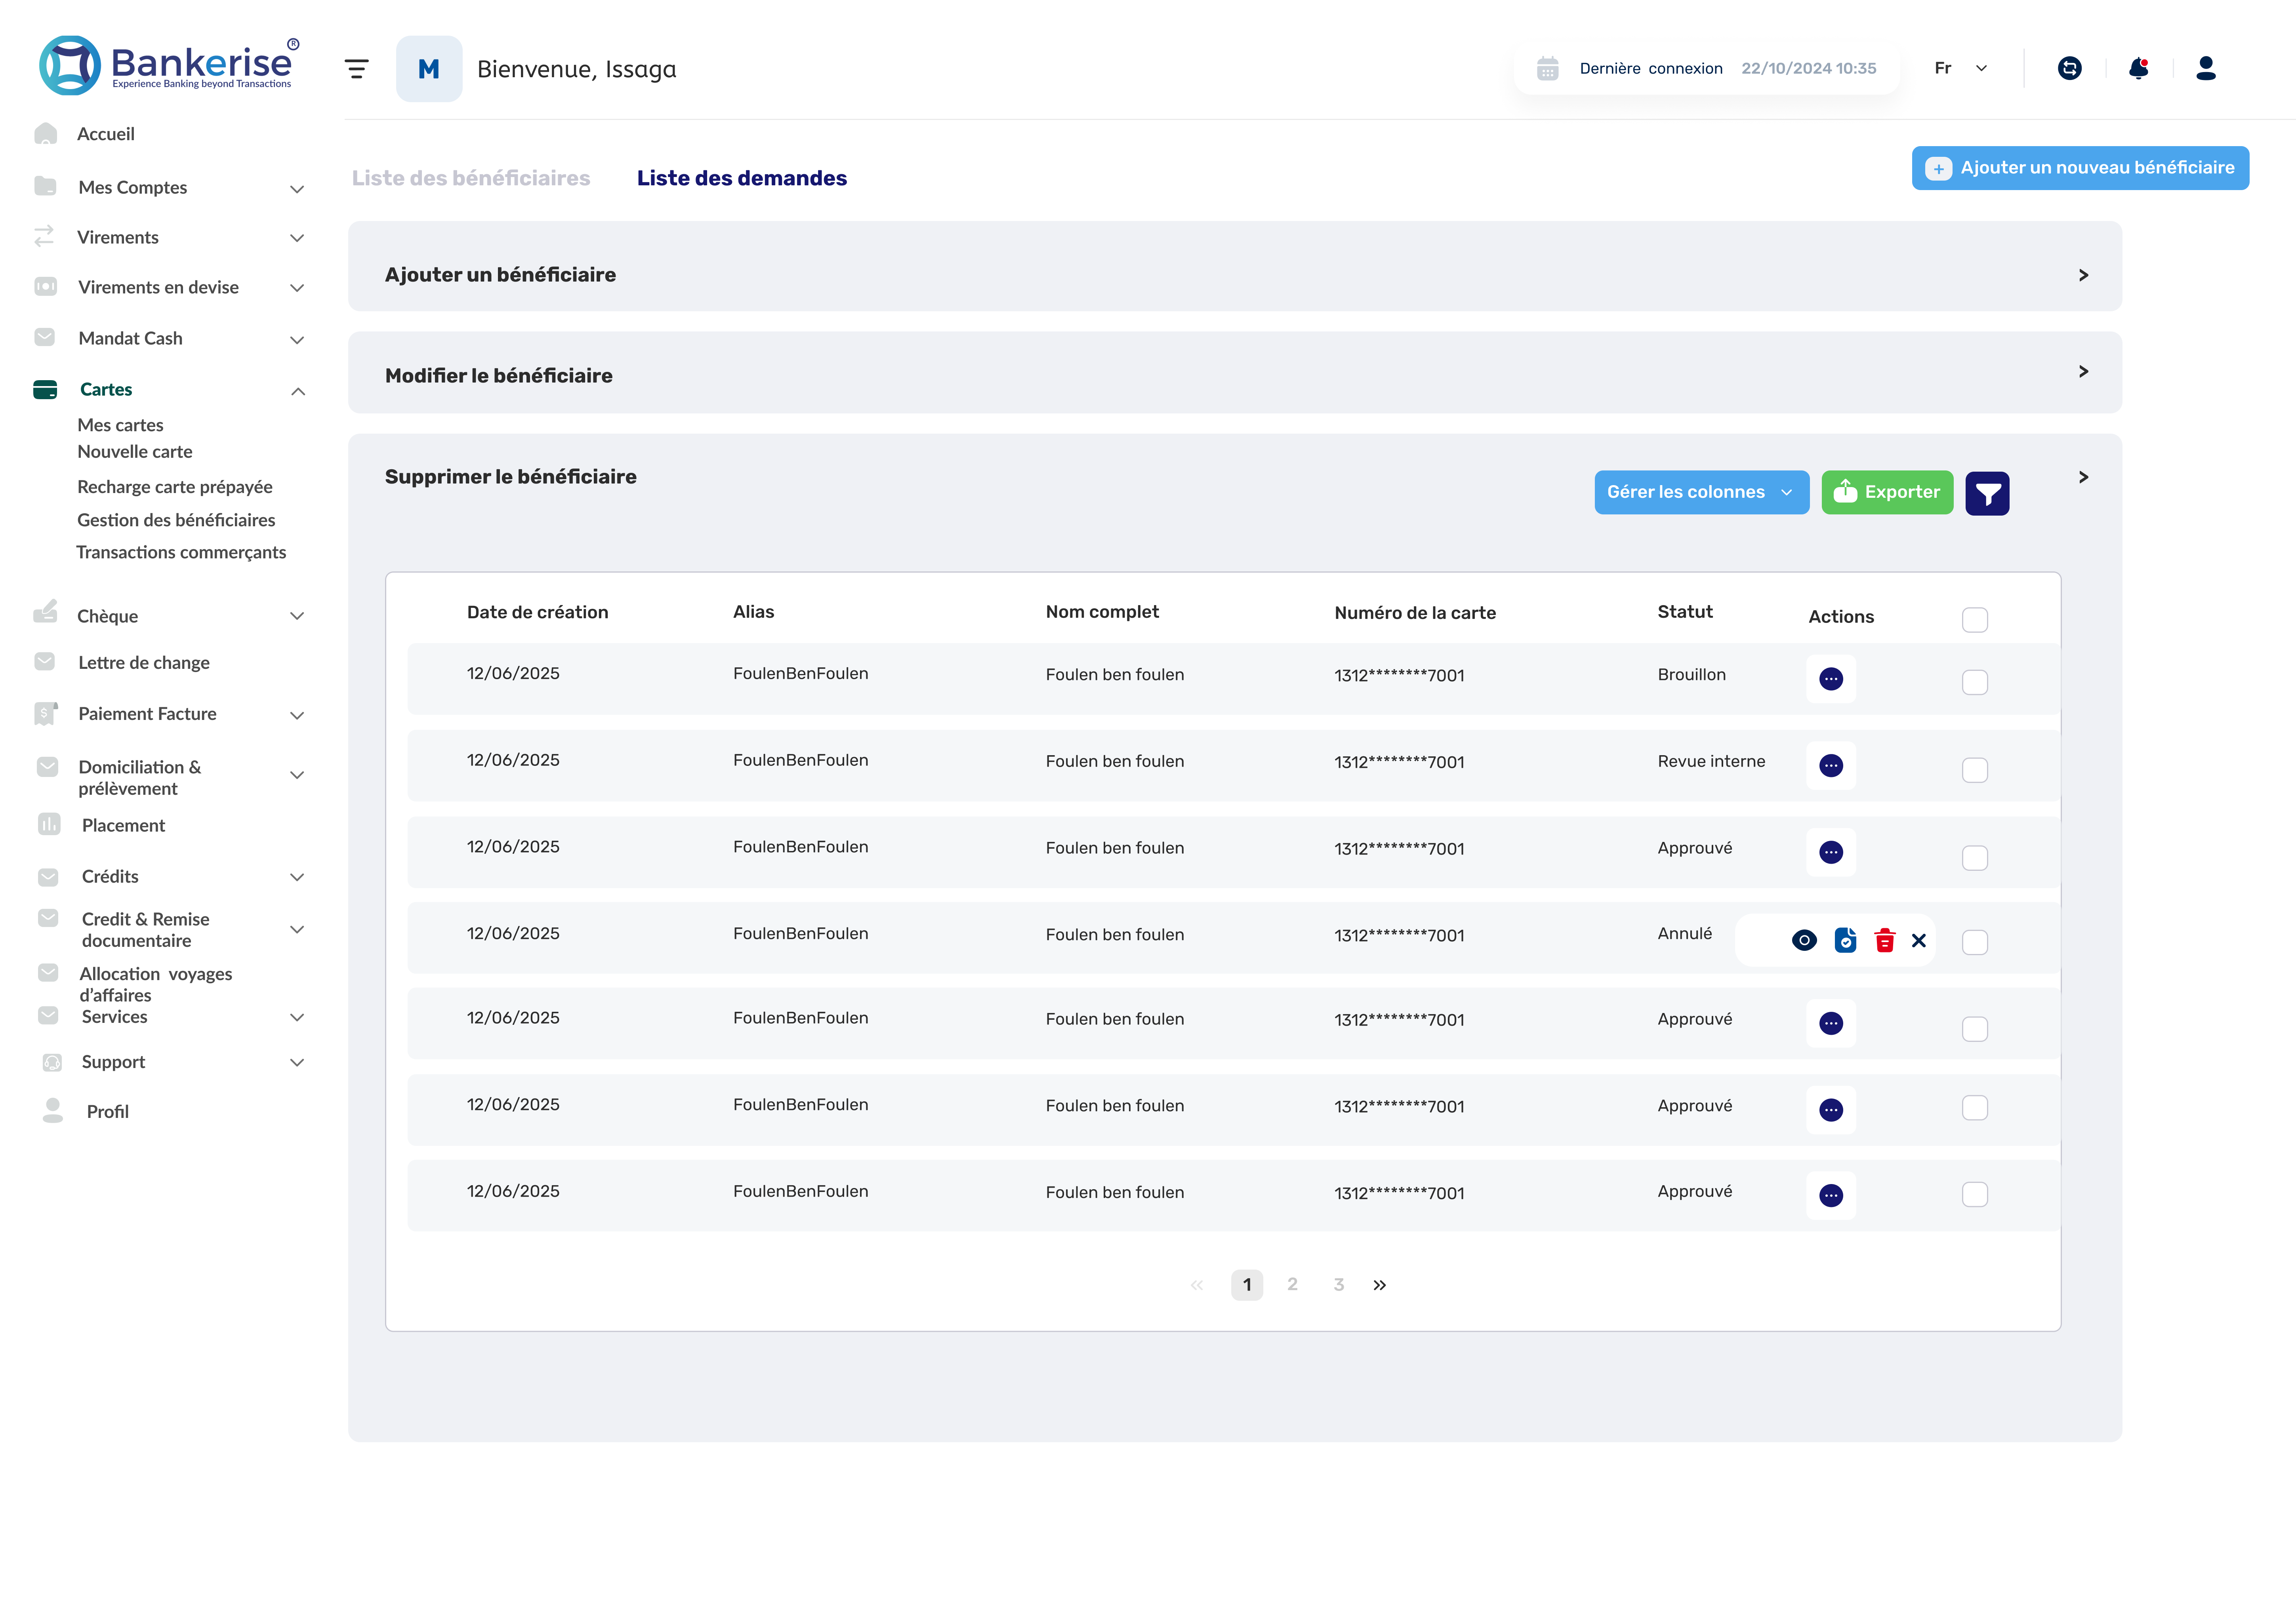This screenshot has width=2296, height=1605.
Task: Click the Nom complet column header
Action: [1102, 611]
